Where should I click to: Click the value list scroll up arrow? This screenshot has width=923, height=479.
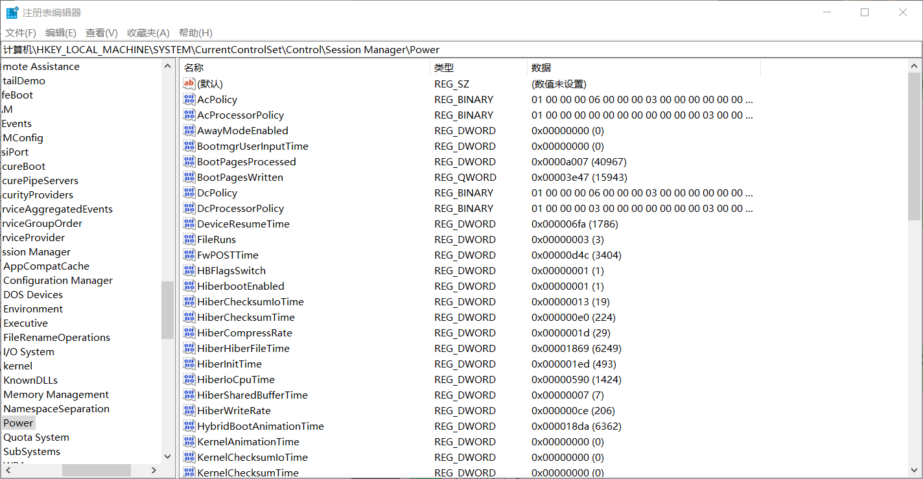pyautogui.click(x=914, y=65)
